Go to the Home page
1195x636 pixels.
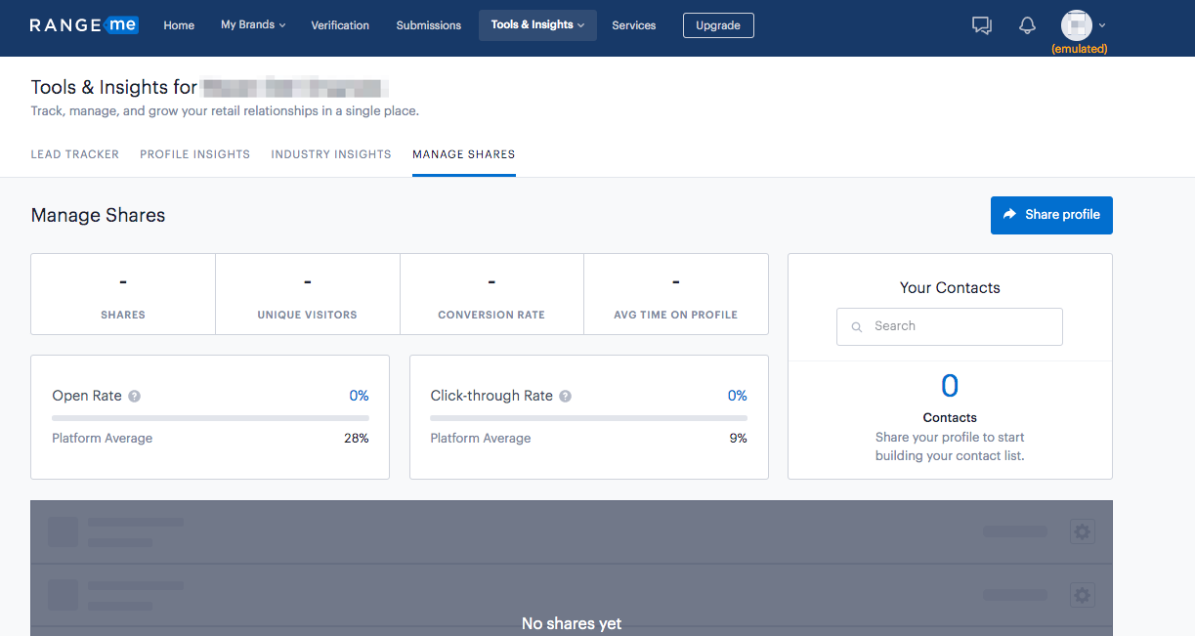[x=179, y=25]
